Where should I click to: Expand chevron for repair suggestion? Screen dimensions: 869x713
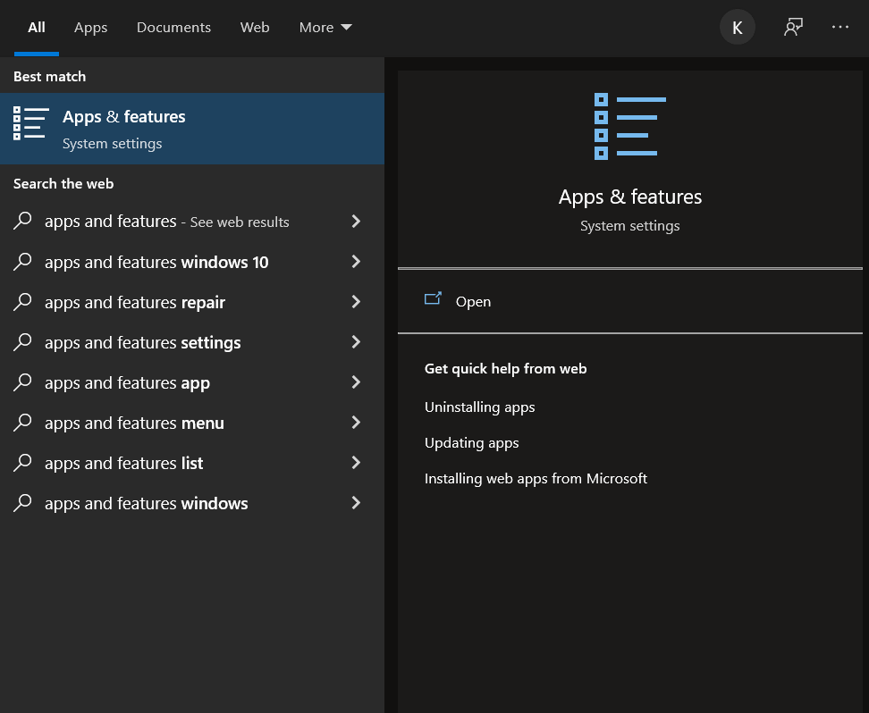[x=357, y=302]
